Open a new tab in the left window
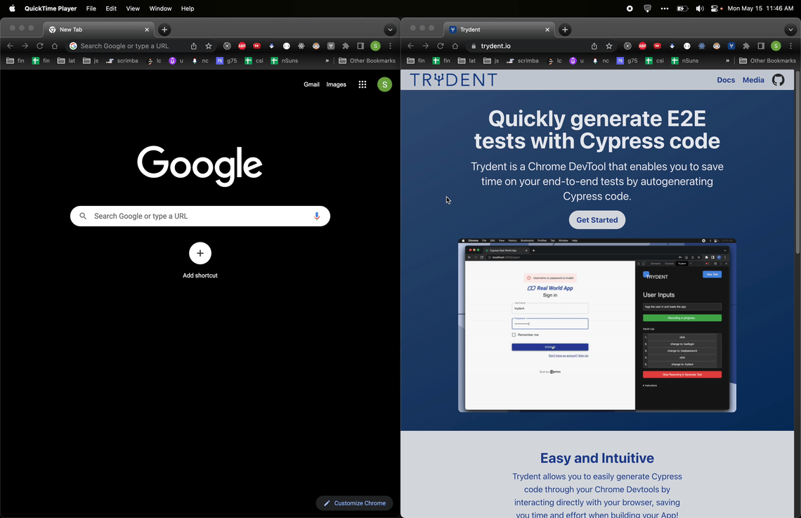This screenshot has width=801, height=518. pos(164,30)
